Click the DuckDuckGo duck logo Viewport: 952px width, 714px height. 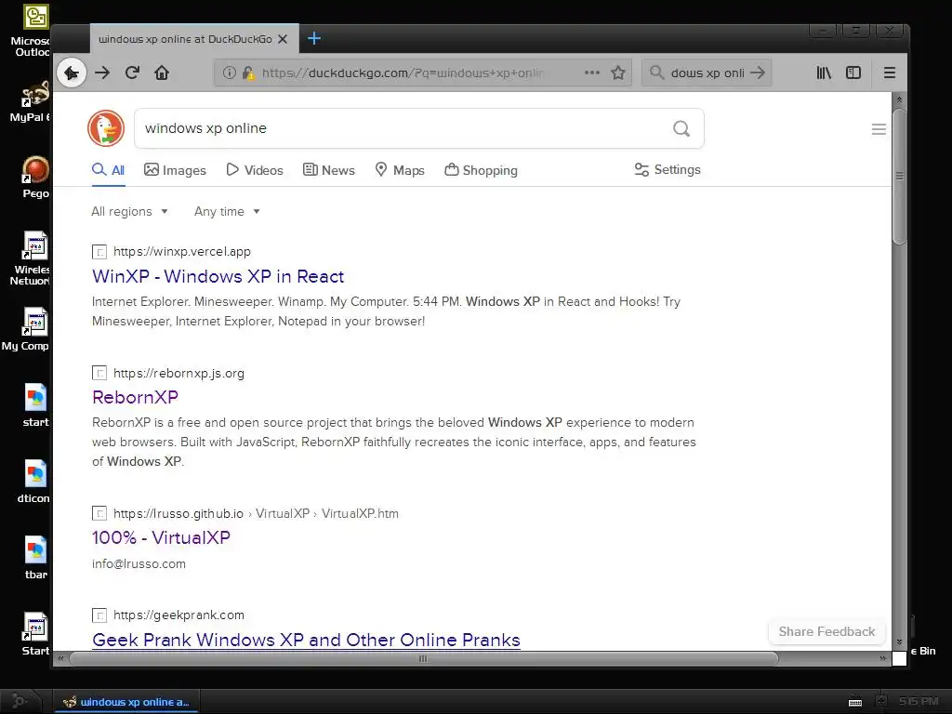106,128
